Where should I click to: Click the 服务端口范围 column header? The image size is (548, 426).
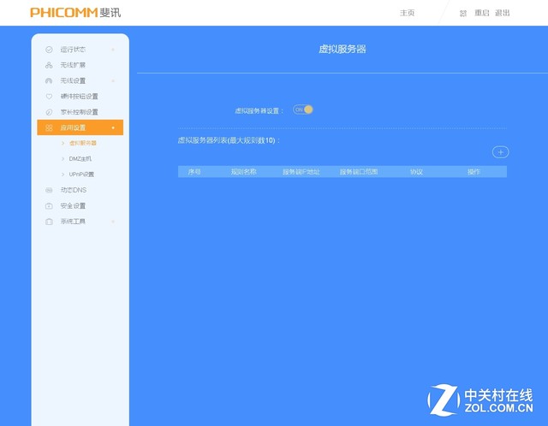click(359, 172)
